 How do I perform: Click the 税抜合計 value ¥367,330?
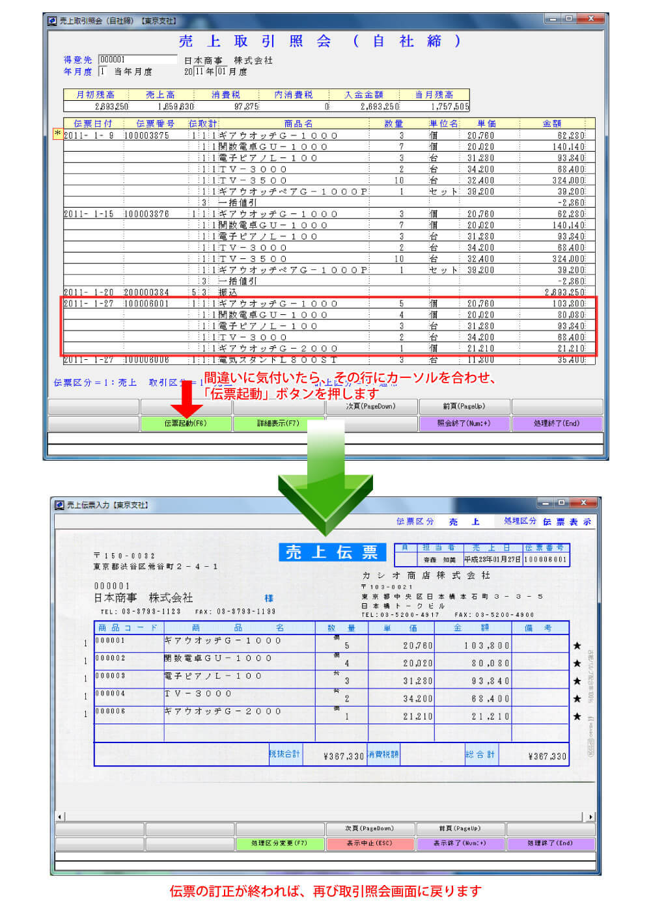coord(344,757)
